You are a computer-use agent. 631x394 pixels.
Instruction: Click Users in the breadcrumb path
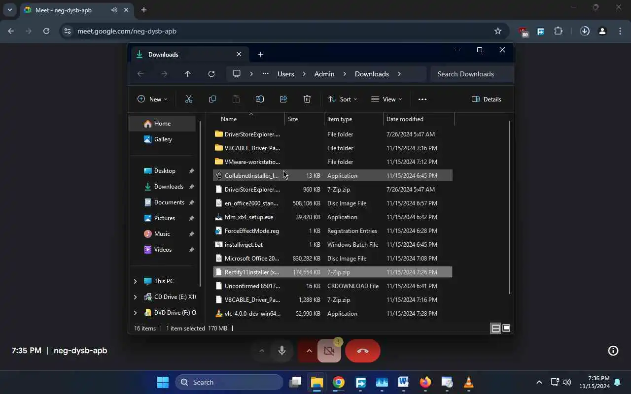pos(286,74)
